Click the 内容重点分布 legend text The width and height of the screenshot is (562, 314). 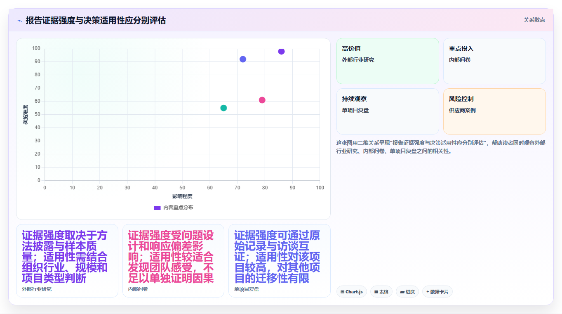178,208
